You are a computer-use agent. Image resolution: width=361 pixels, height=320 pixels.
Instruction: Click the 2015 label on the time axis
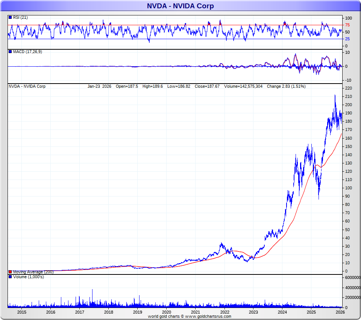[x=22, y=312]
